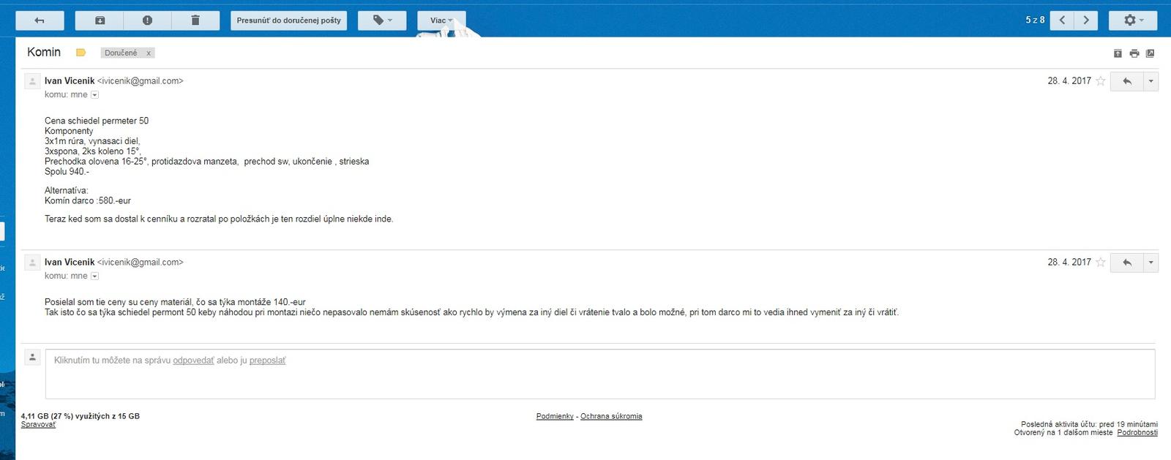1171x460 pixels.
Task: Open the Viac menu
Action: 441,20
